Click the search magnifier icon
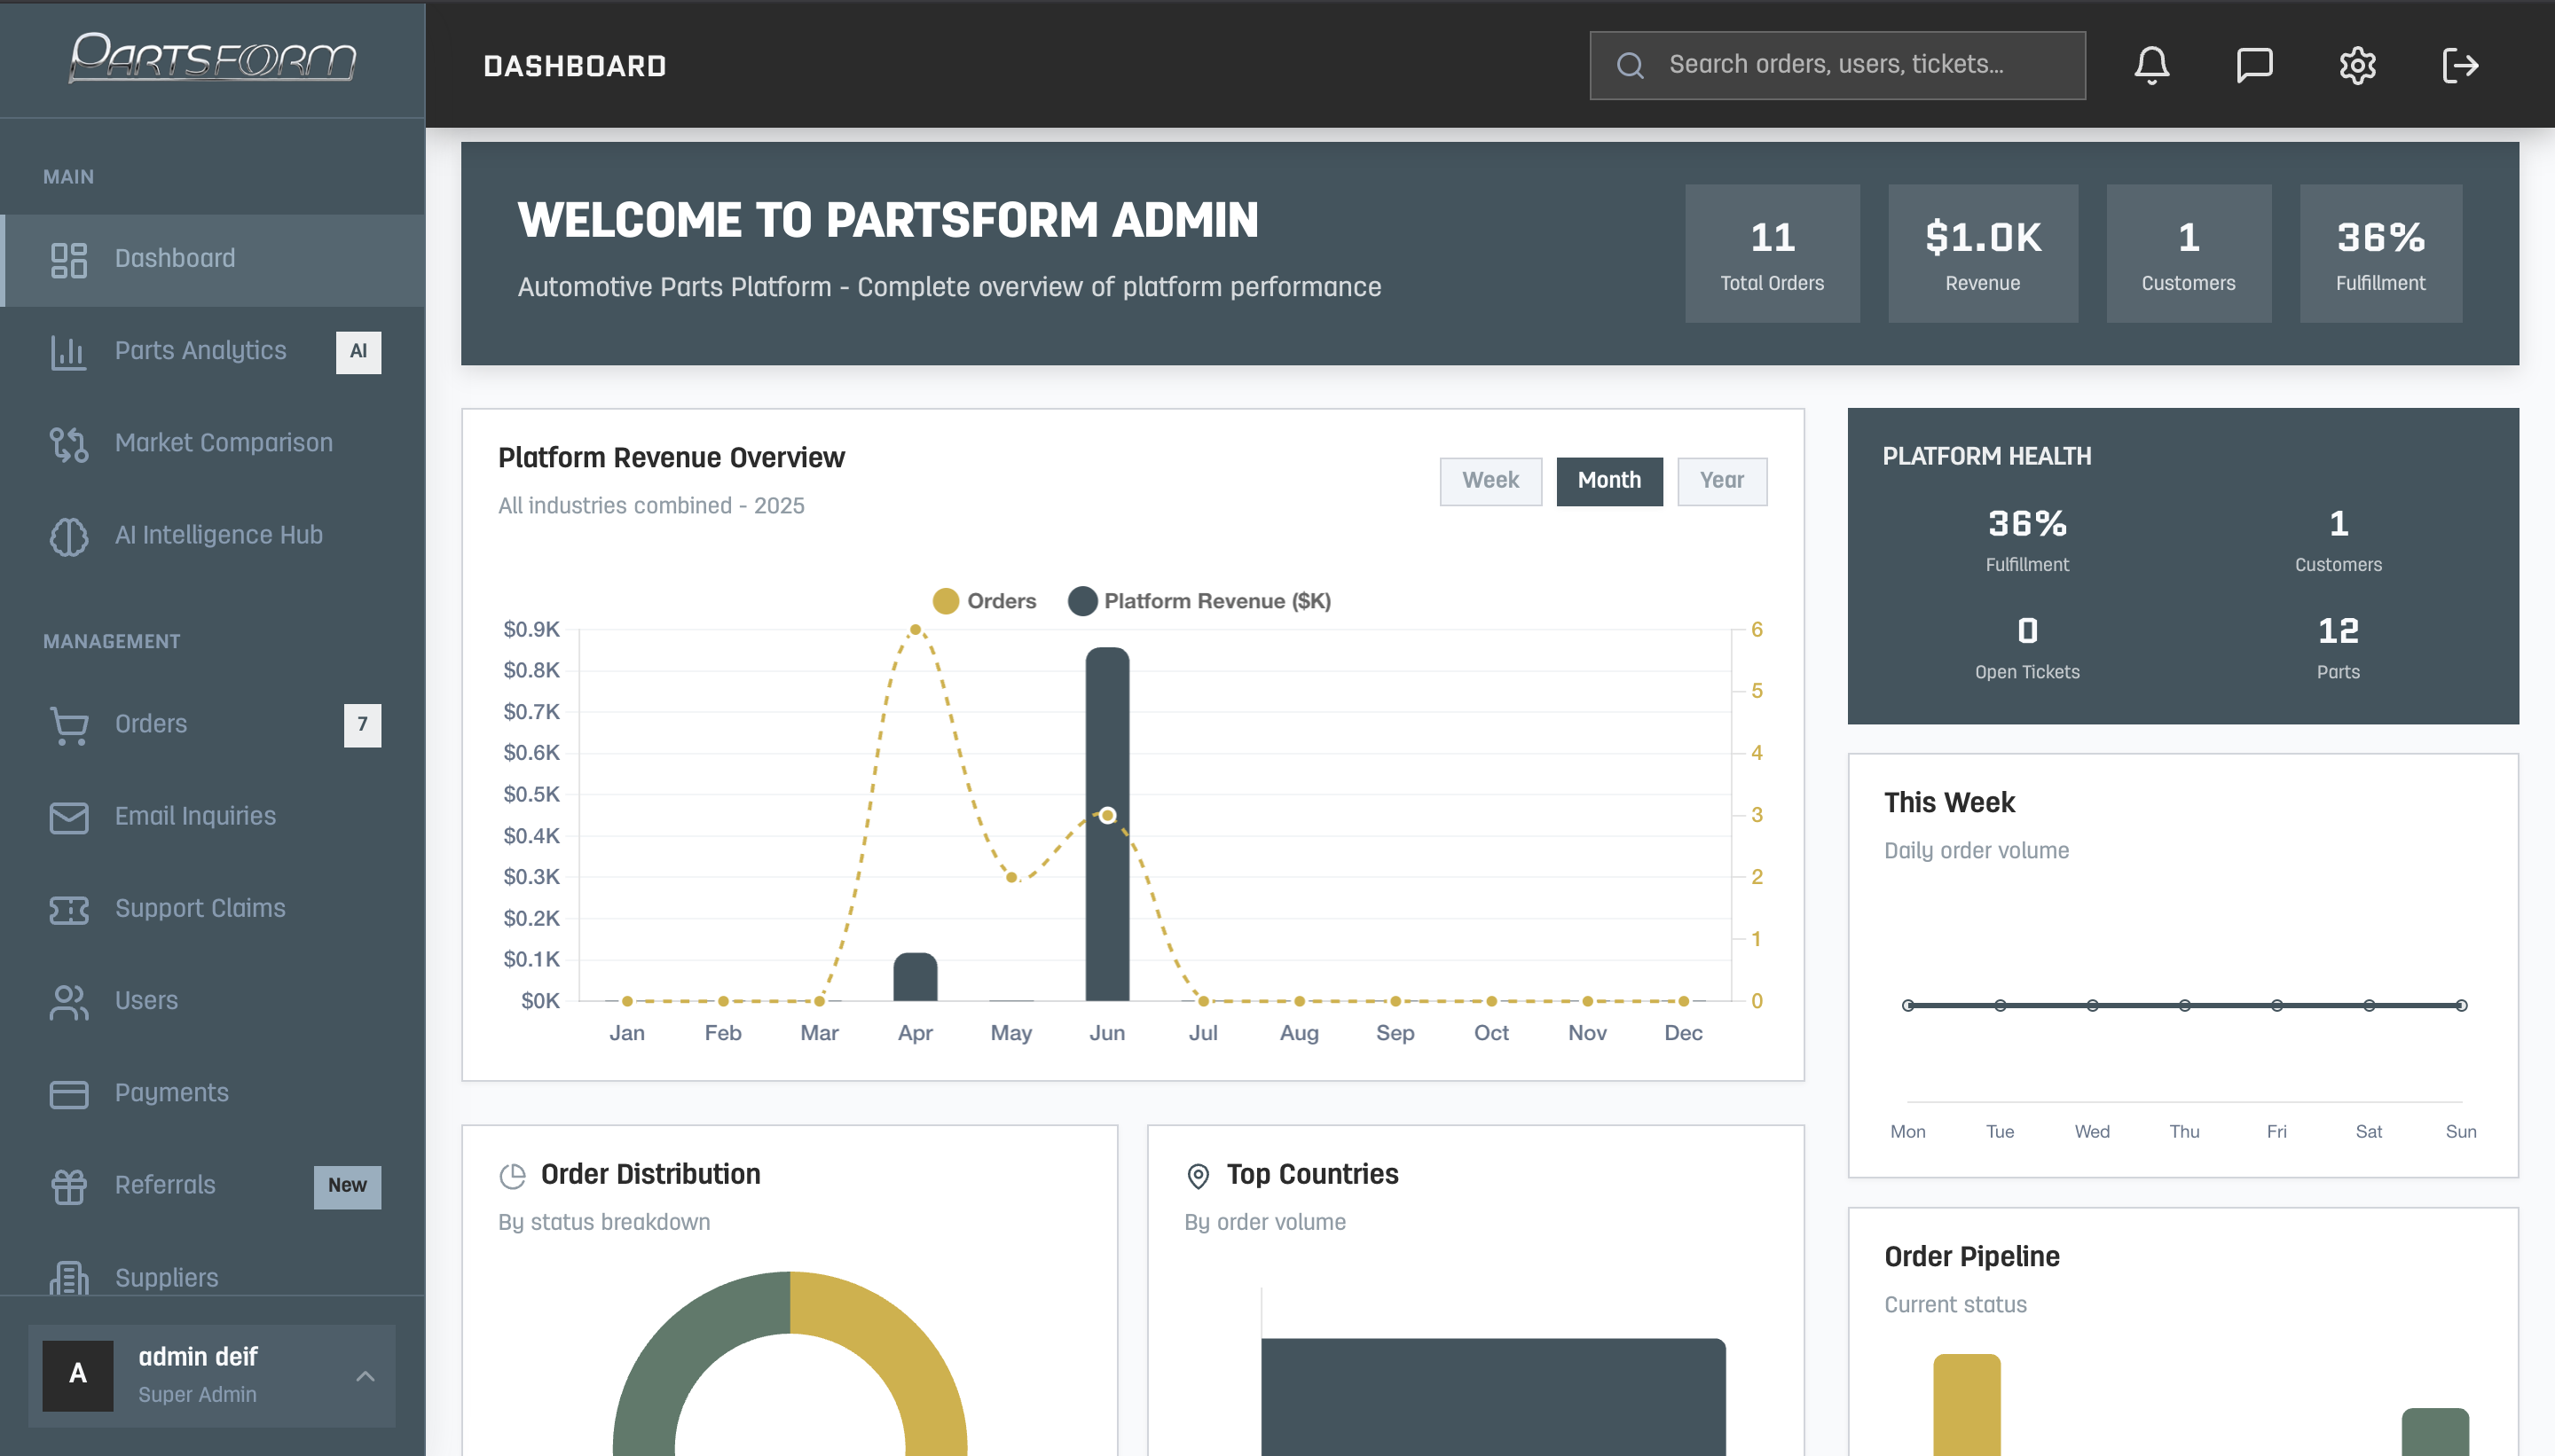This screenshot has height=1456, width=2555. pyautogui.click(x=1631, y=66)
